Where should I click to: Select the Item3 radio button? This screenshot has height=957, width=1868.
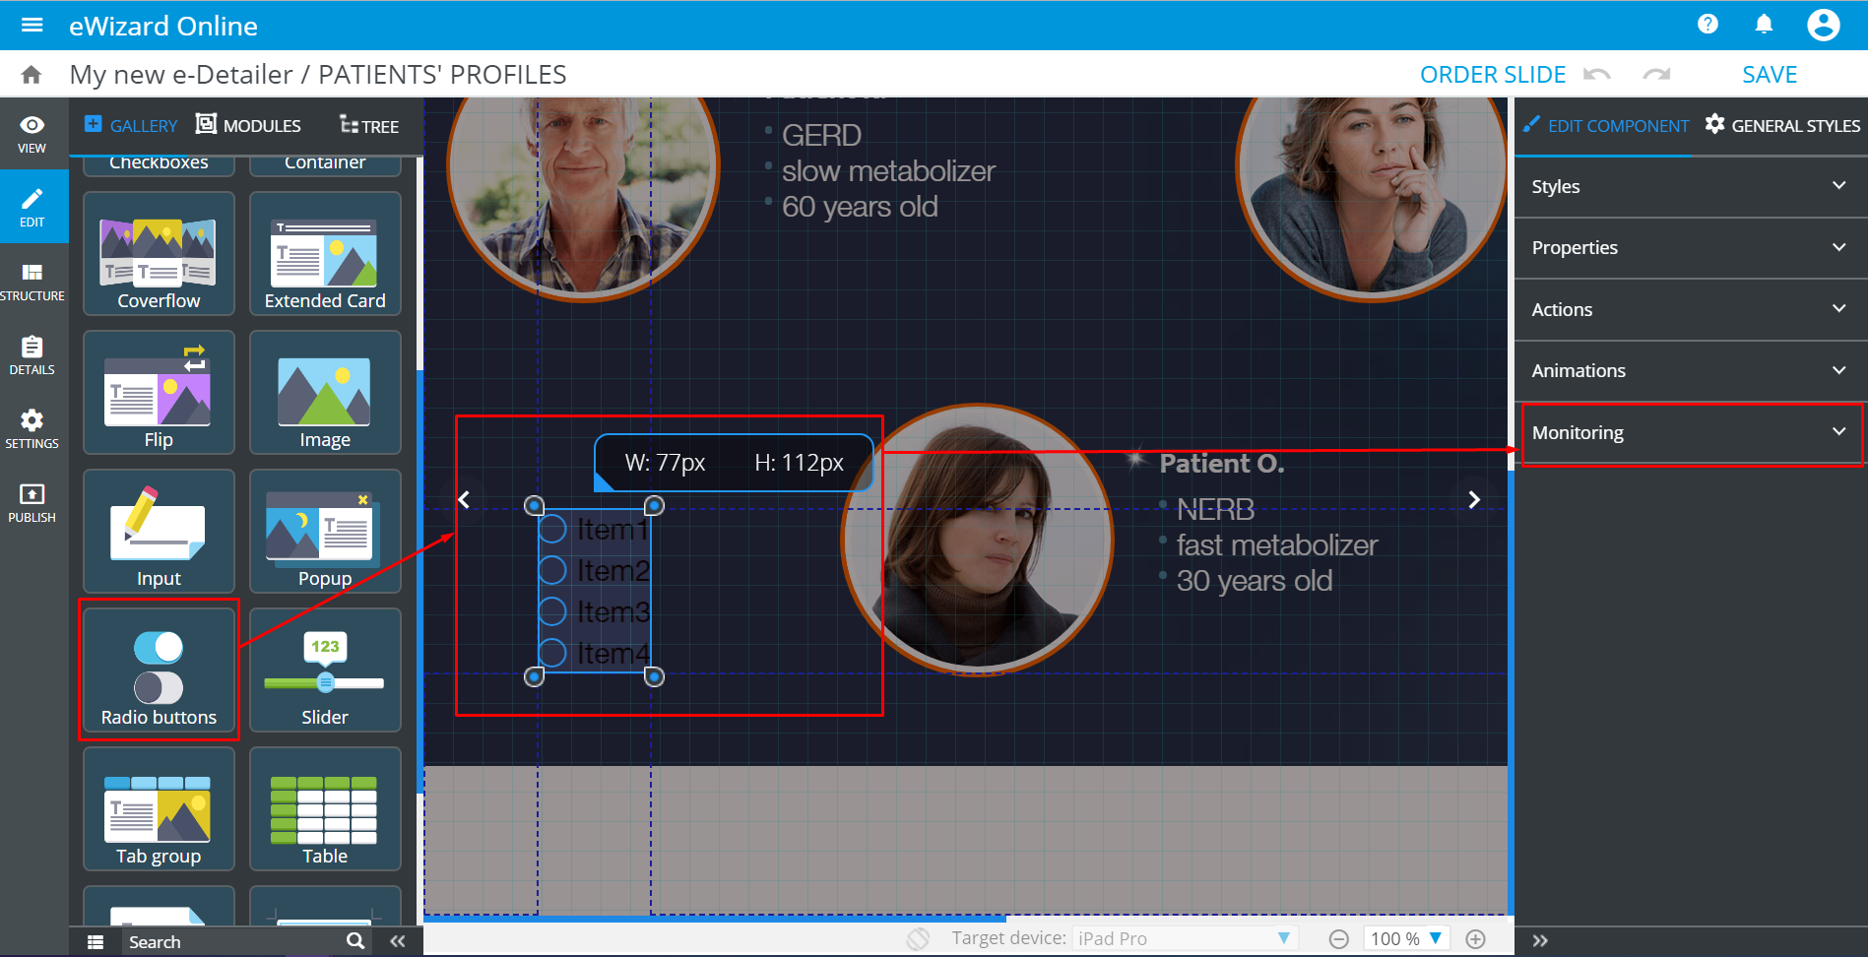[552, 611]
